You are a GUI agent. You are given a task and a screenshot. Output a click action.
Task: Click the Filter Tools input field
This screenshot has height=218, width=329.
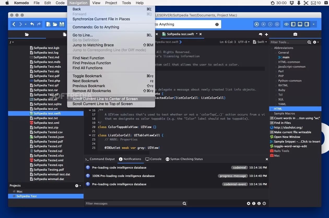coord(288,42)
